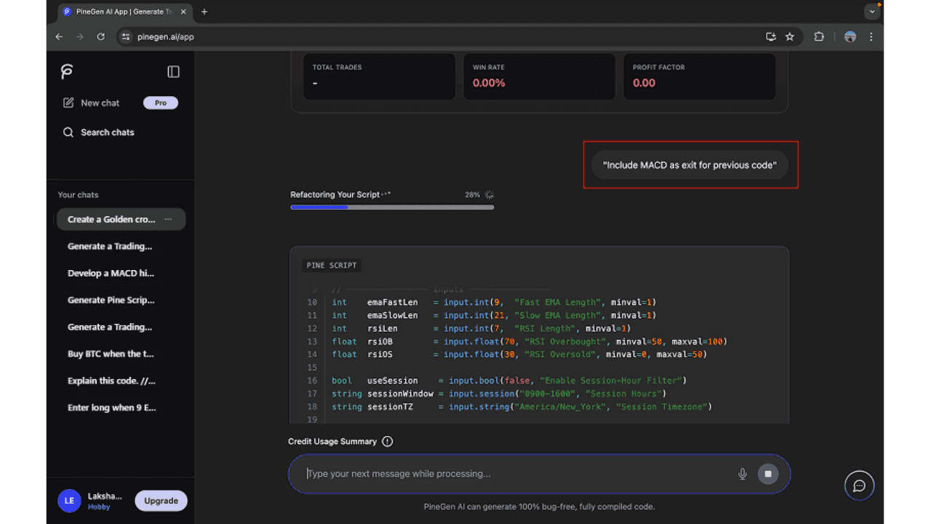
Task: Click the install app icon in address bar
Action: point(771,36)
